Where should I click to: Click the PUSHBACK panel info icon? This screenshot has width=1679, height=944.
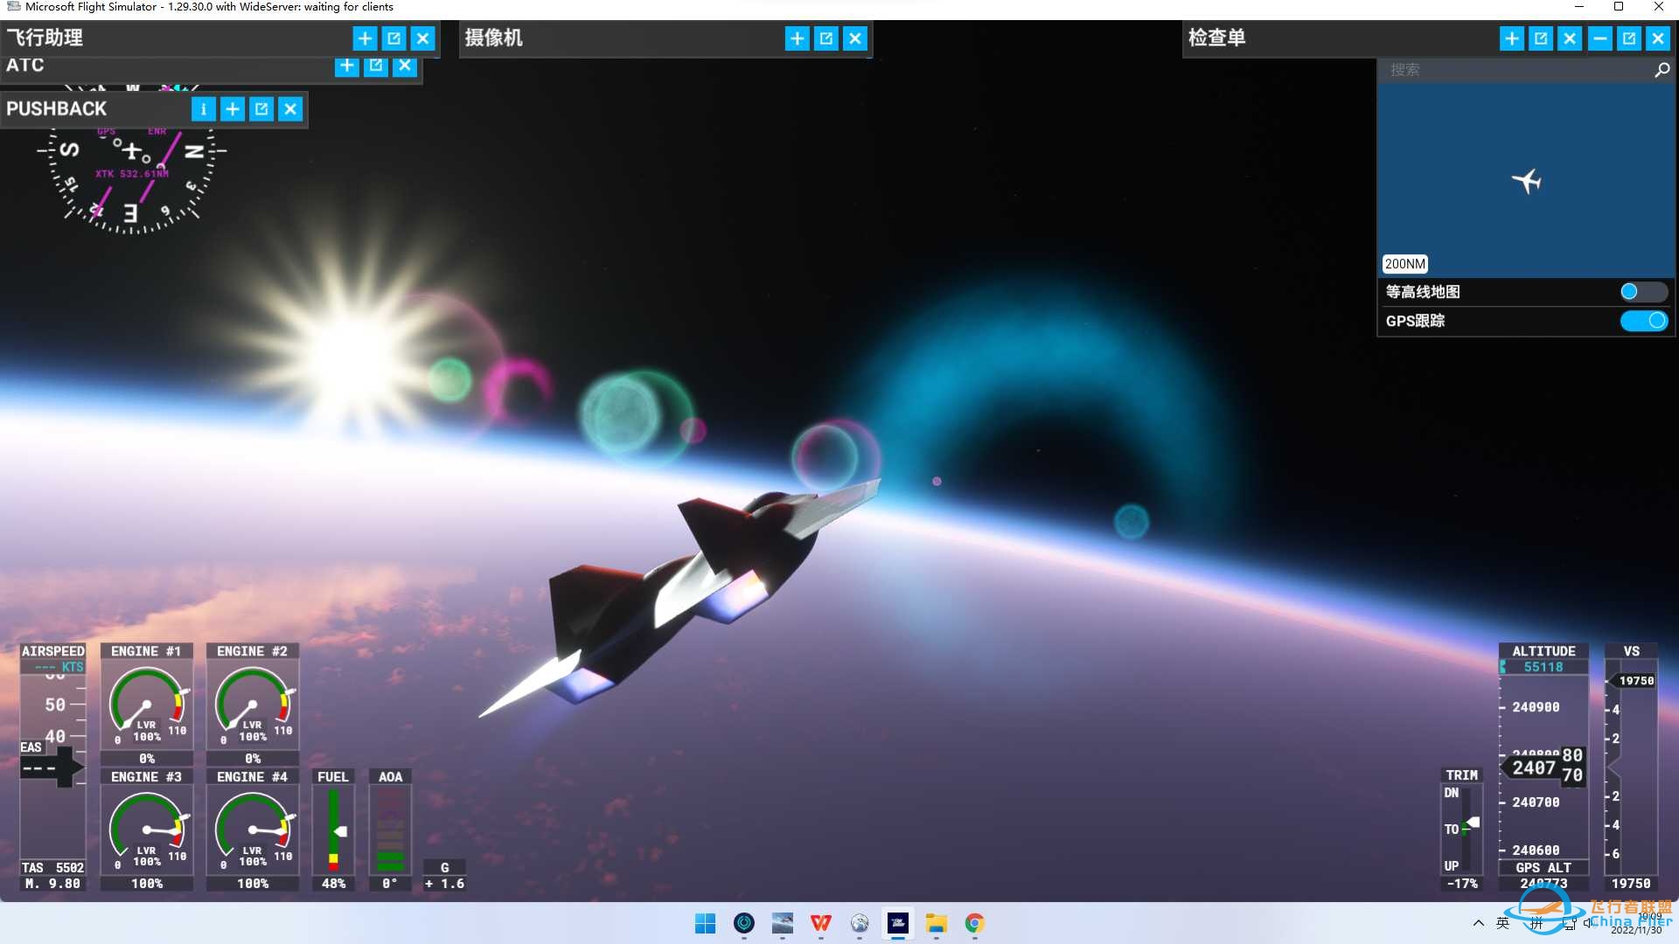(203, 109)
